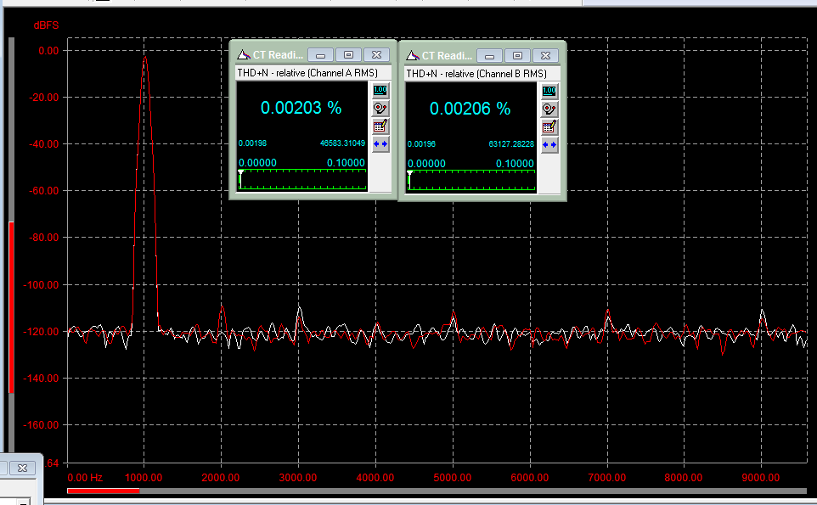817x505 pixels.
Task: Click the 1 kHz fundamental peak top
Action: pyautogui.click(x=145, y=58)
